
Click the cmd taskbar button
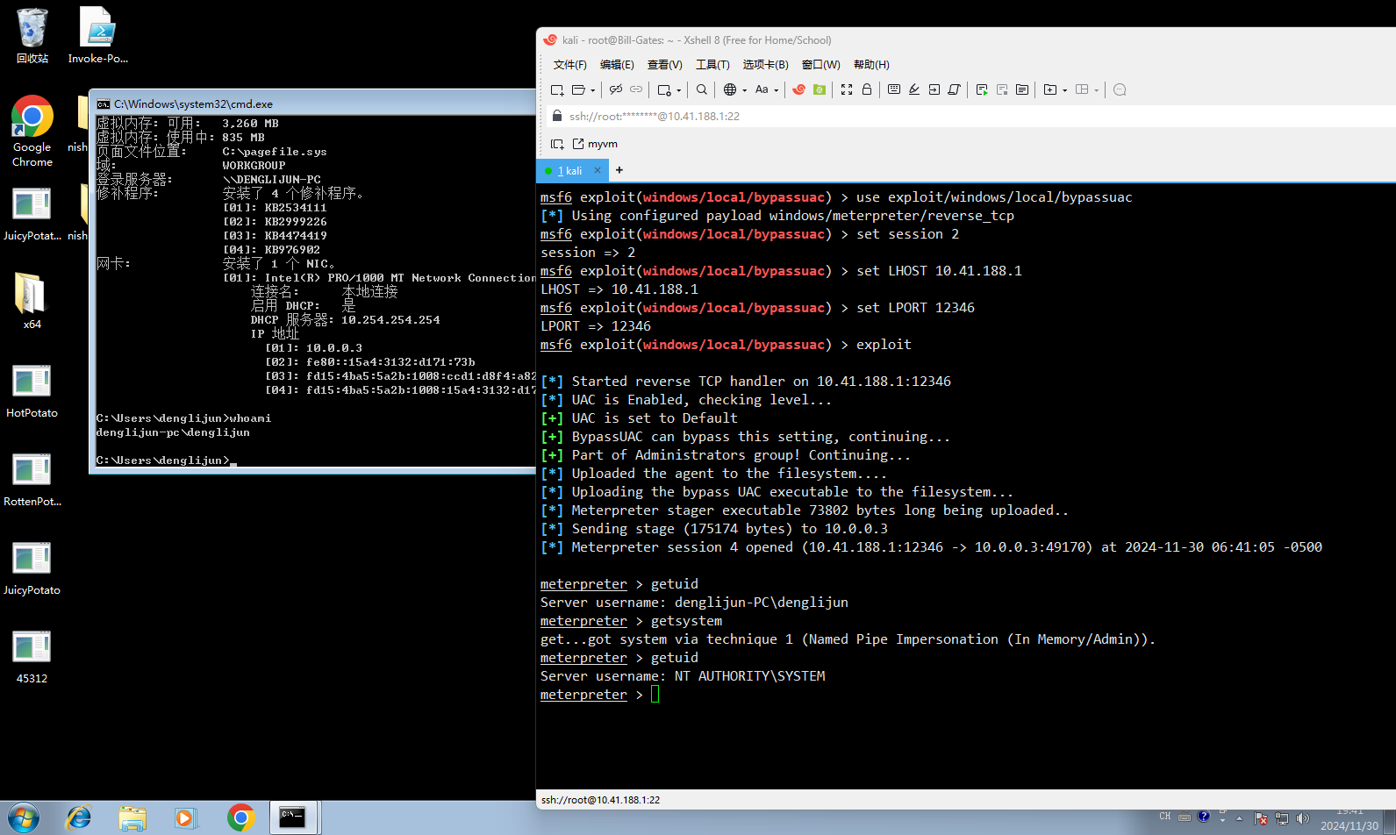click(292, 817)
